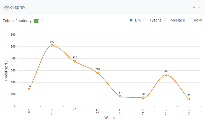
Task: Click the 70 data point on 14.7.
Action: coord(143,98)
